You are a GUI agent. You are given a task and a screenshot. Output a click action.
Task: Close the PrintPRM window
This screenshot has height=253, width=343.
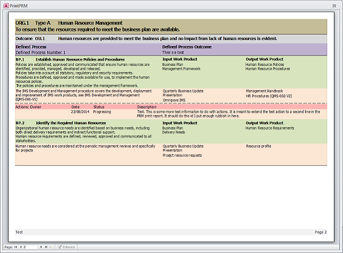(x=335, y=6)
